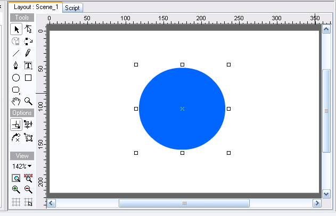Choose the Zoom magnifier tool
Screen dimensions: 336x216
click(x=28, y=102)
